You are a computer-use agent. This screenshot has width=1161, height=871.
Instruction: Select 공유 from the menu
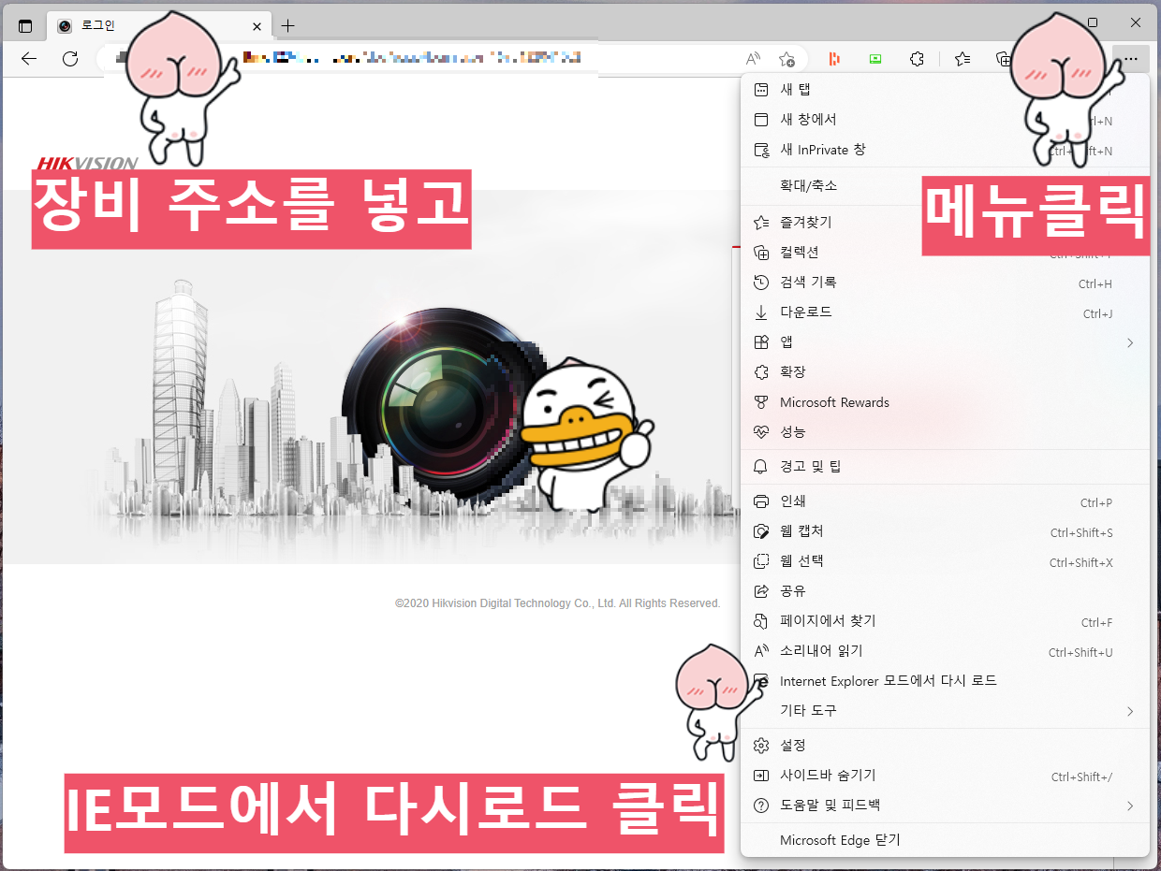point(945,591)
